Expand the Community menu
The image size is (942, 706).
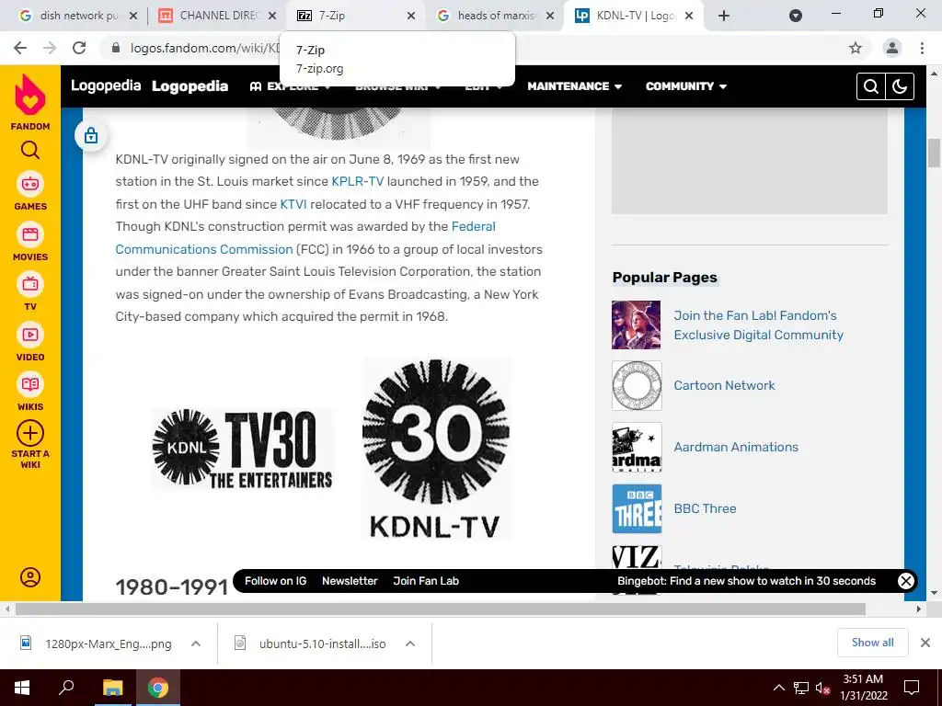click(x=686, y=86)
